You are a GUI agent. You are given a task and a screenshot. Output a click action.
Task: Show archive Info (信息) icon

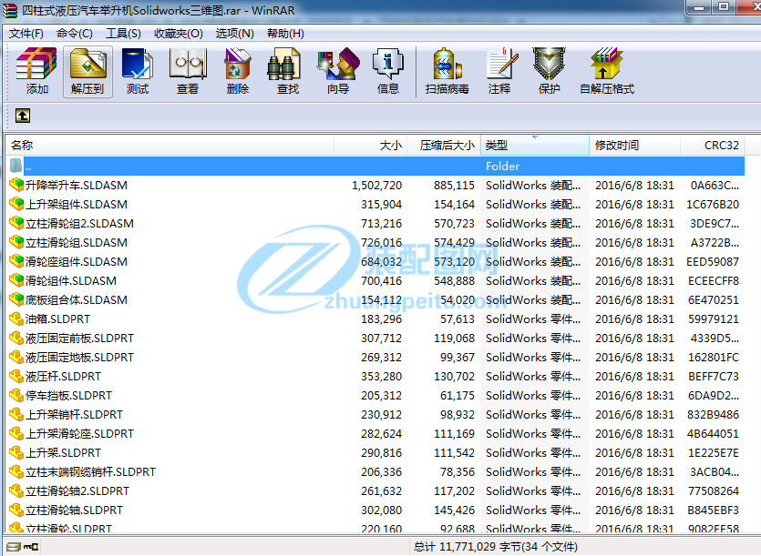[388, 71]
